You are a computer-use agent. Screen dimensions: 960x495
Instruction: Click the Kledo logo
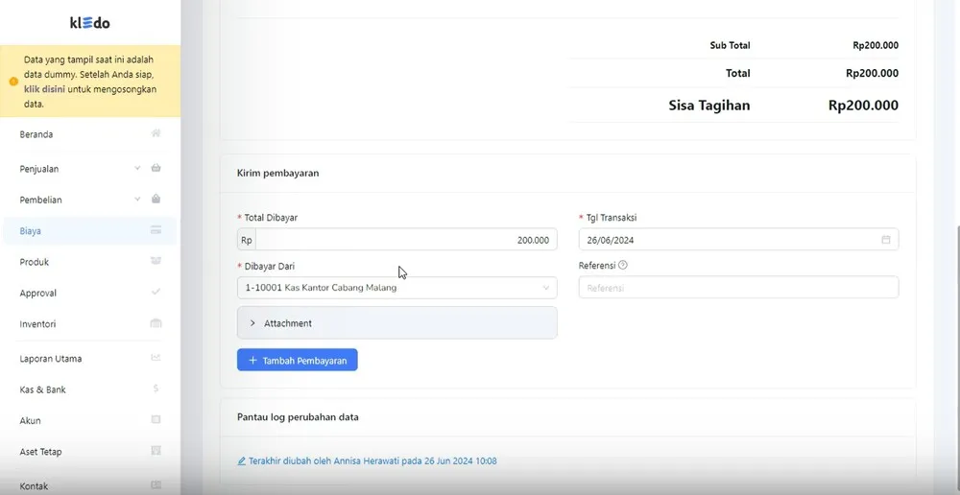click(90, 23)
